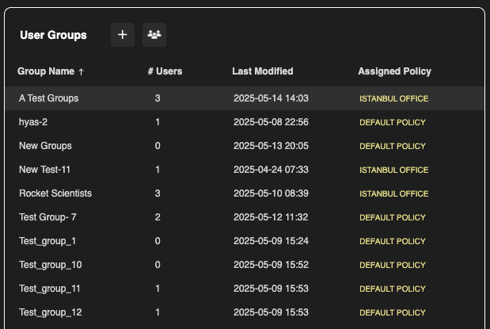The image size is (490, 329).
Task: Select the New Groups entry
Action: click(x=45, y=146)
